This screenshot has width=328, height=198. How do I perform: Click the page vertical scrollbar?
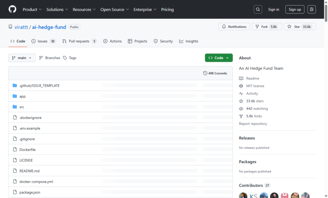pos(326,99)
